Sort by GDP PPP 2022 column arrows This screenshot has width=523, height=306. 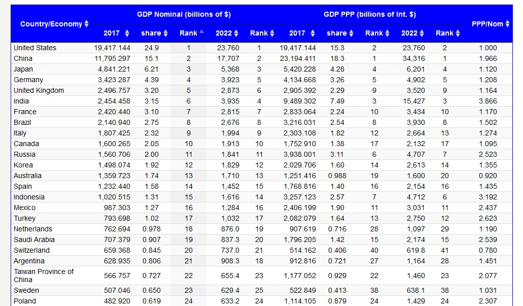click(x=422, y=33)
